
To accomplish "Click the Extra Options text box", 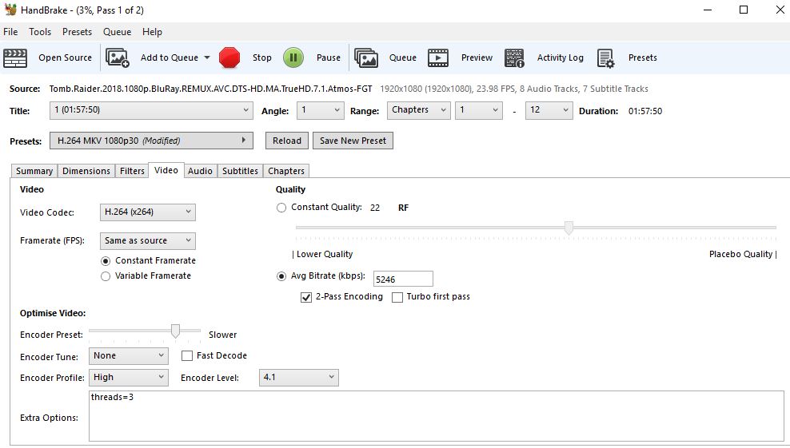I will click(x=437, y=416).
